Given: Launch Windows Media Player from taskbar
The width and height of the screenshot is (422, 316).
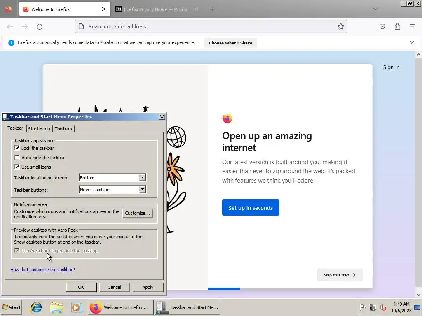Looking at the screenshot, I should tap(77, 307).
